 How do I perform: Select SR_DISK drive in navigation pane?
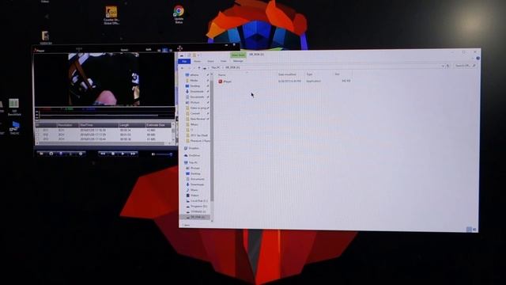[x=196, y=217]
